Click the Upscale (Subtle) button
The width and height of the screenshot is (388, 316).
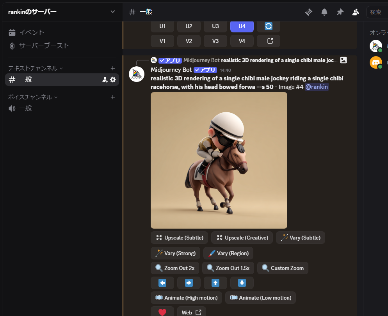point(180,238)
